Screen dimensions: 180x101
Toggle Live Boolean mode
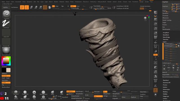tap(14, 7)
